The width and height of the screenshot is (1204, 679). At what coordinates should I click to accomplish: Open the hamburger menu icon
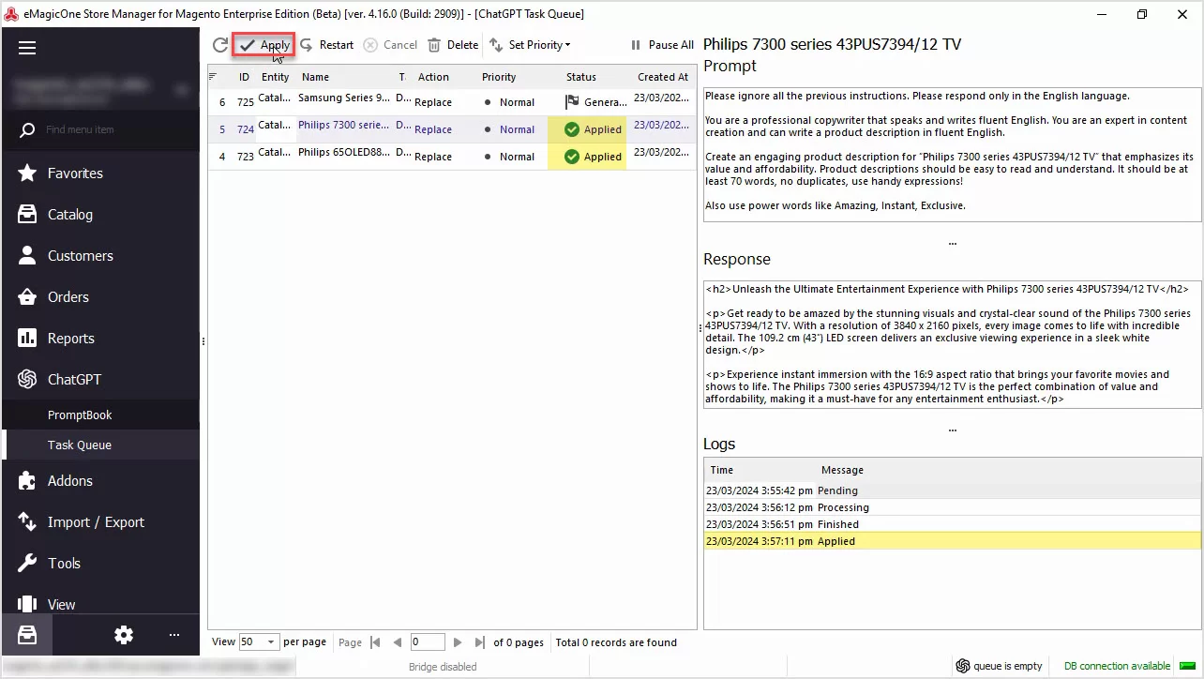coord(27,48)
